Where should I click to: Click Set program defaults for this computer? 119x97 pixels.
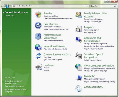(16, 91)
